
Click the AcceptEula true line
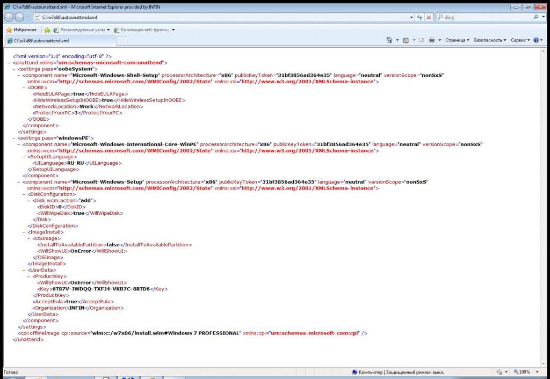point(73,302)
